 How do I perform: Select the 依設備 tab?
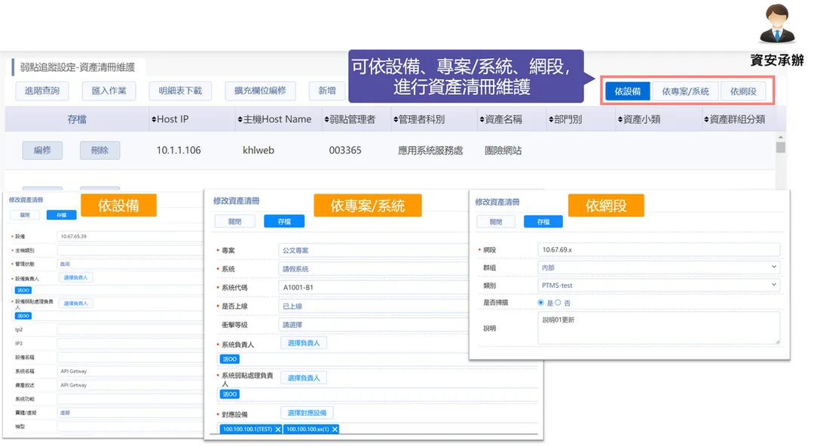coord(628,91)
